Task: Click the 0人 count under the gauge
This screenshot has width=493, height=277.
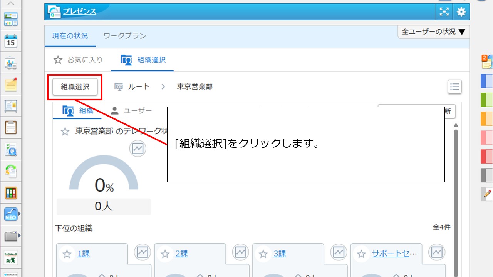Action: point(104,207)
